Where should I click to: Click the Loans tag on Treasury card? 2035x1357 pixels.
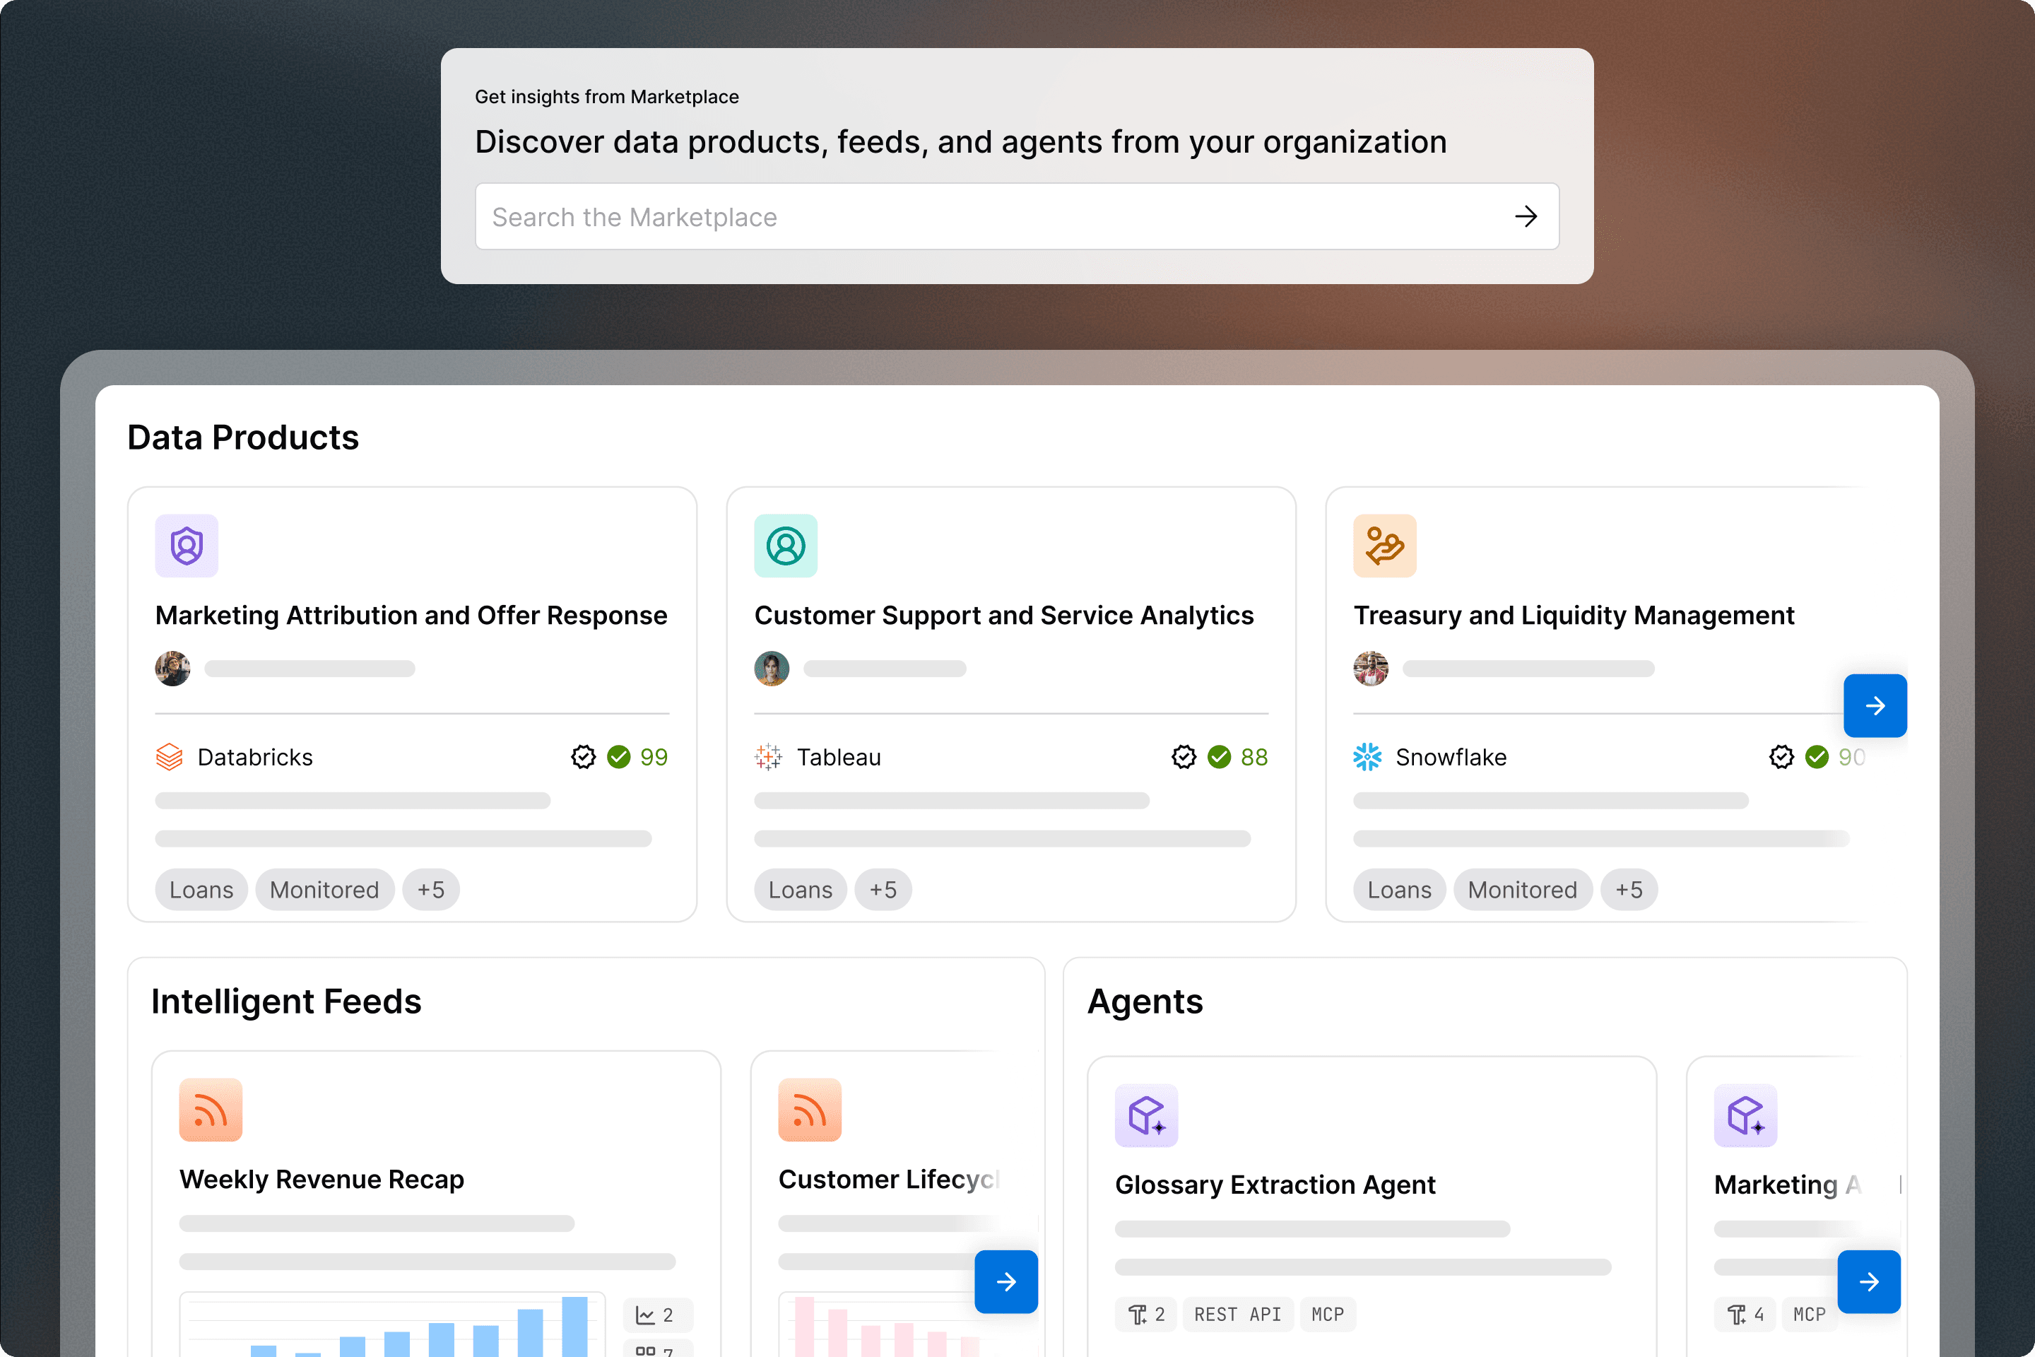coord(1399,890)
